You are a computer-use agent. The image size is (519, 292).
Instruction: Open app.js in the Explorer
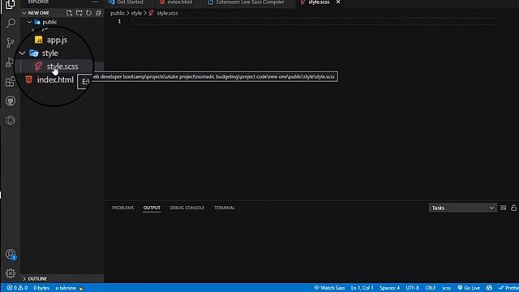tap(57, 40)
